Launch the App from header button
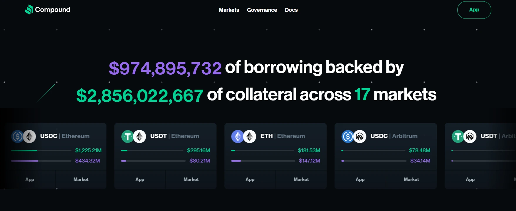This screenshot has width=516, height=211. coord(474,10)
